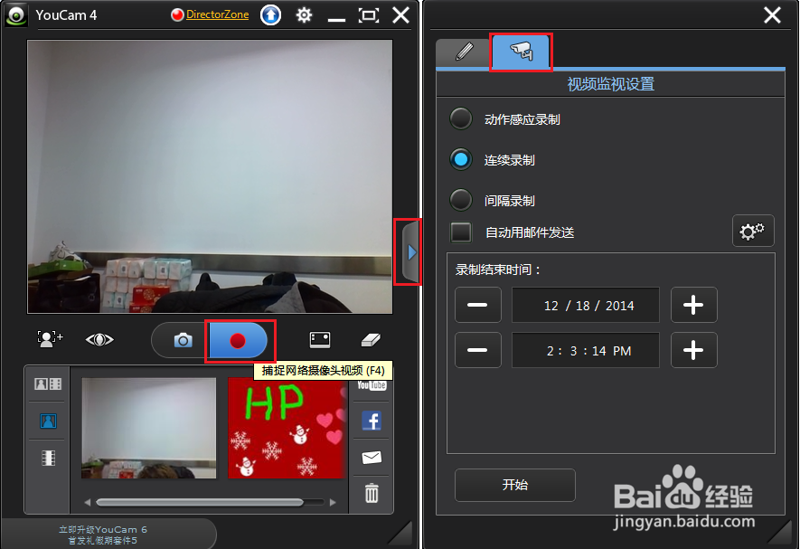Image resolution: width=800 pixels, height=549 pixels.
Task: Open the DirectorZone link
Action: (217, 14)
